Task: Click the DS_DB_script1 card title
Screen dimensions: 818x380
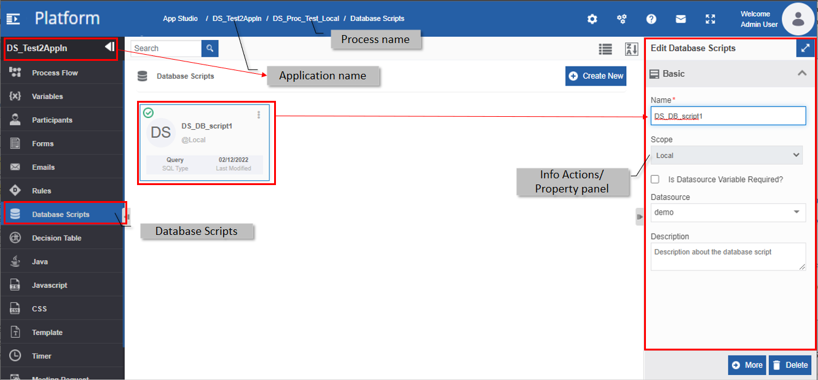Action: [206, 125]
